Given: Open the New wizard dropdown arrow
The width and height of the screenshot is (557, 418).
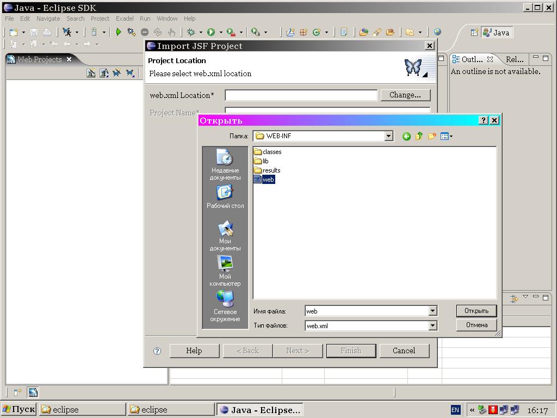Looking at the screenshot, I should coord(23,32).
